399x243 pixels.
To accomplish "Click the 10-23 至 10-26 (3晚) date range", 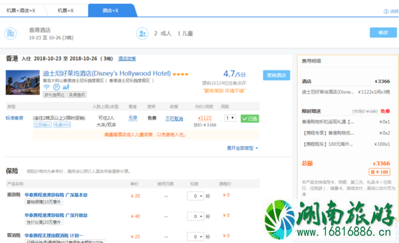I will point(51,38).
